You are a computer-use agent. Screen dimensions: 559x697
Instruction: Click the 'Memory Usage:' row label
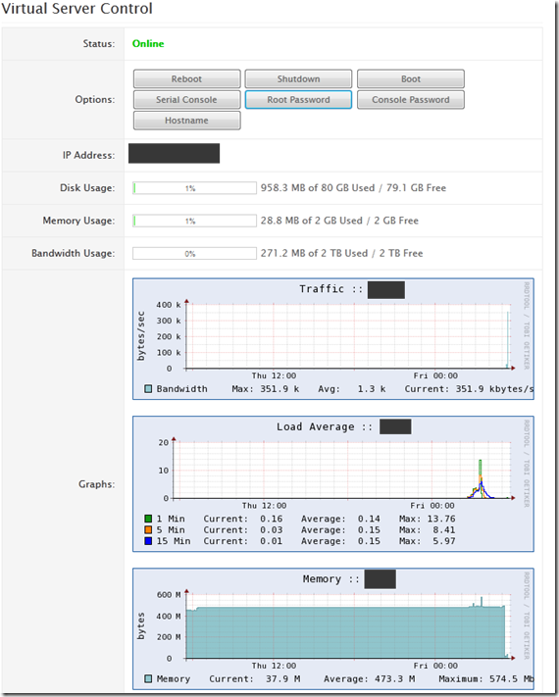point(78,221)
